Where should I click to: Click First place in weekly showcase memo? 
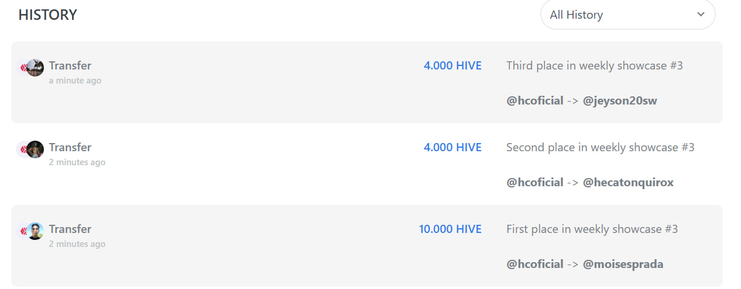[592, 229]
